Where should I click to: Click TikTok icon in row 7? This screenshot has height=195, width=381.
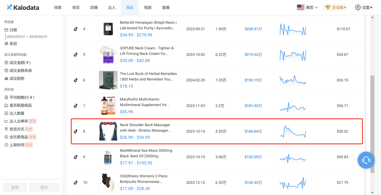(x=75, y=106)
